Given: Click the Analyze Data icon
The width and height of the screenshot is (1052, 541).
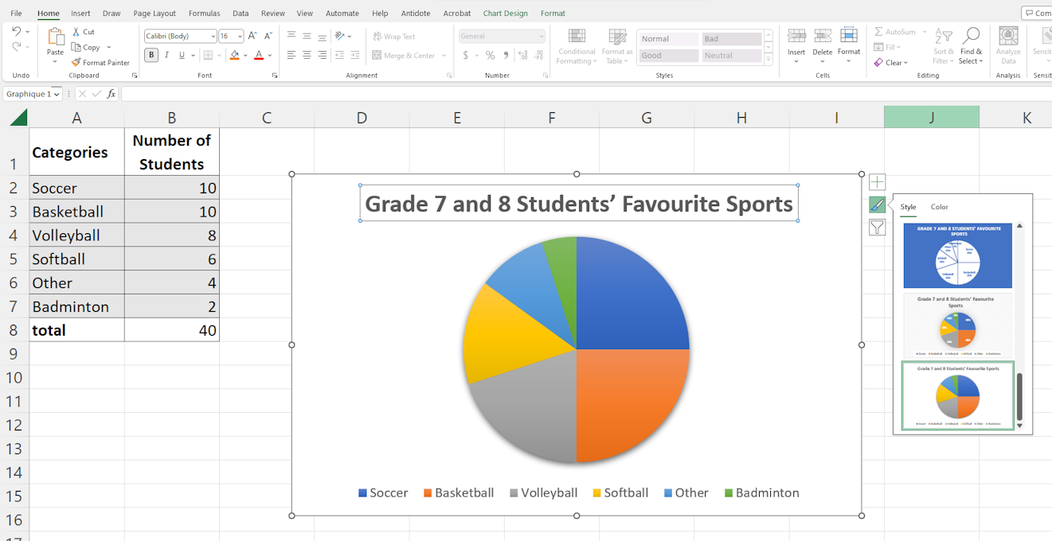Looking at the screenshot, I should coord(1008,46).
